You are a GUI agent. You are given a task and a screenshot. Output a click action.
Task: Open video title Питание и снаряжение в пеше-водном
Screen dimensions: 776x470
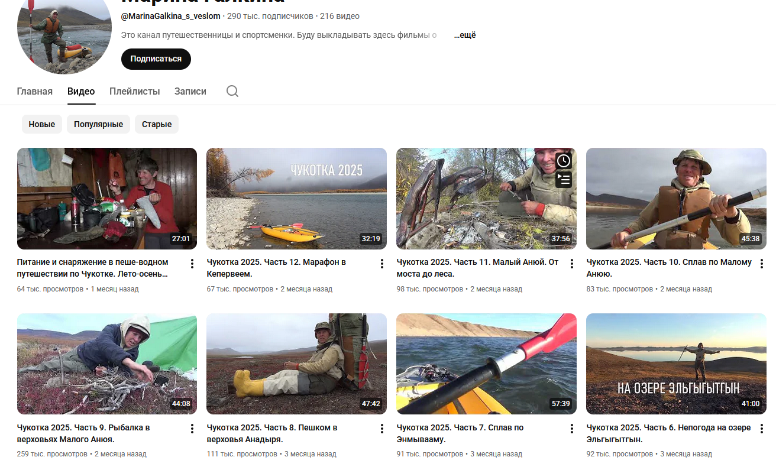(93, 268)
